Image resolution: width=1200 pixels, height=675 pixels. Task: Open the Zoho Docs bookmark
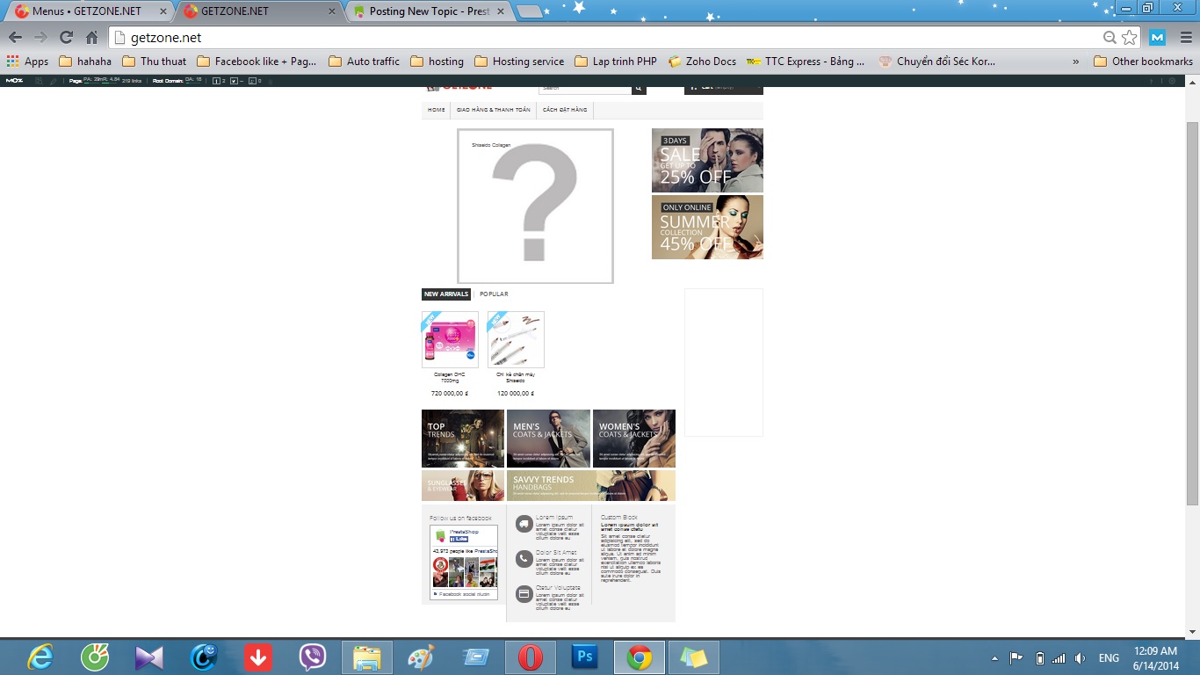pos(702,62)
